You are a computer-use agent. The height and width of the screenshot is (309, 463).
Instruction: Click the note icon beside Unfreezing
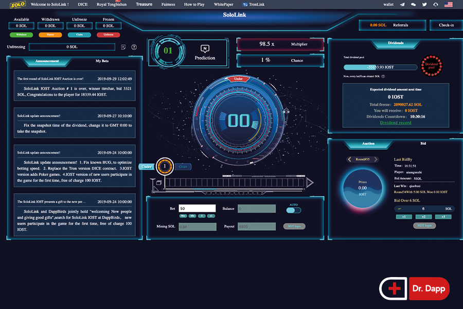[x=123, y=47]
